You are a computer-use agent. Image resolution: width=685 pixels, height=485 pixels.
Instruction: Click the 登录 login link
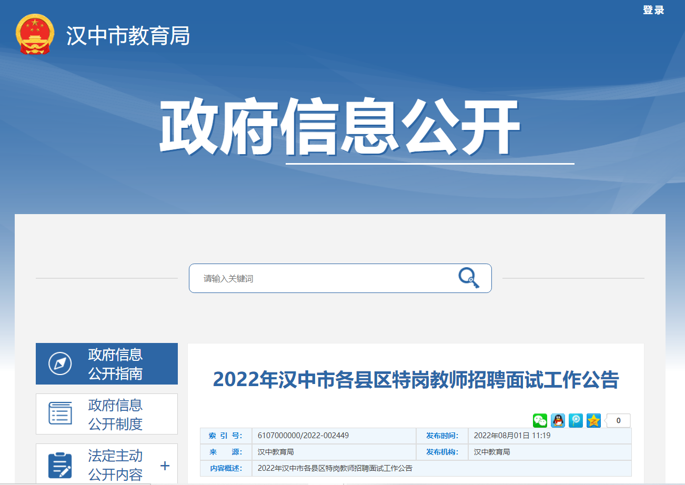(653, 10)
